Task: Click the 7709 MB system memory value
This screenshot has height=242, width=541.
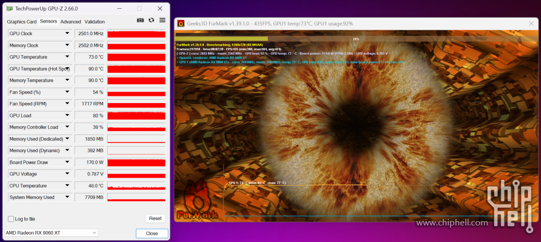Action: pyautogui.click(x=89, y=198)
